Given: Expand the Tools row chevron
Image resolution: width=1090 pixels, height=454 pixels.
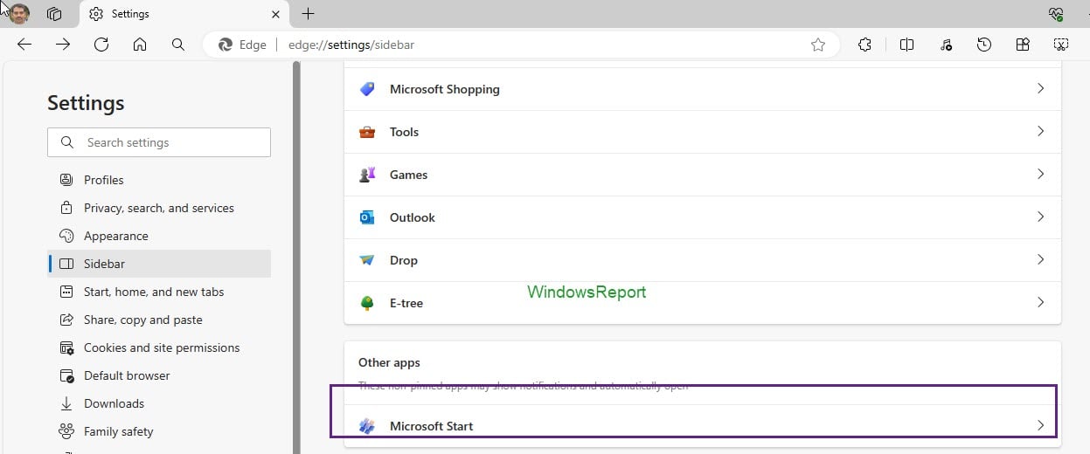Looking at the screenshot, I should [x=1040, y=132].
